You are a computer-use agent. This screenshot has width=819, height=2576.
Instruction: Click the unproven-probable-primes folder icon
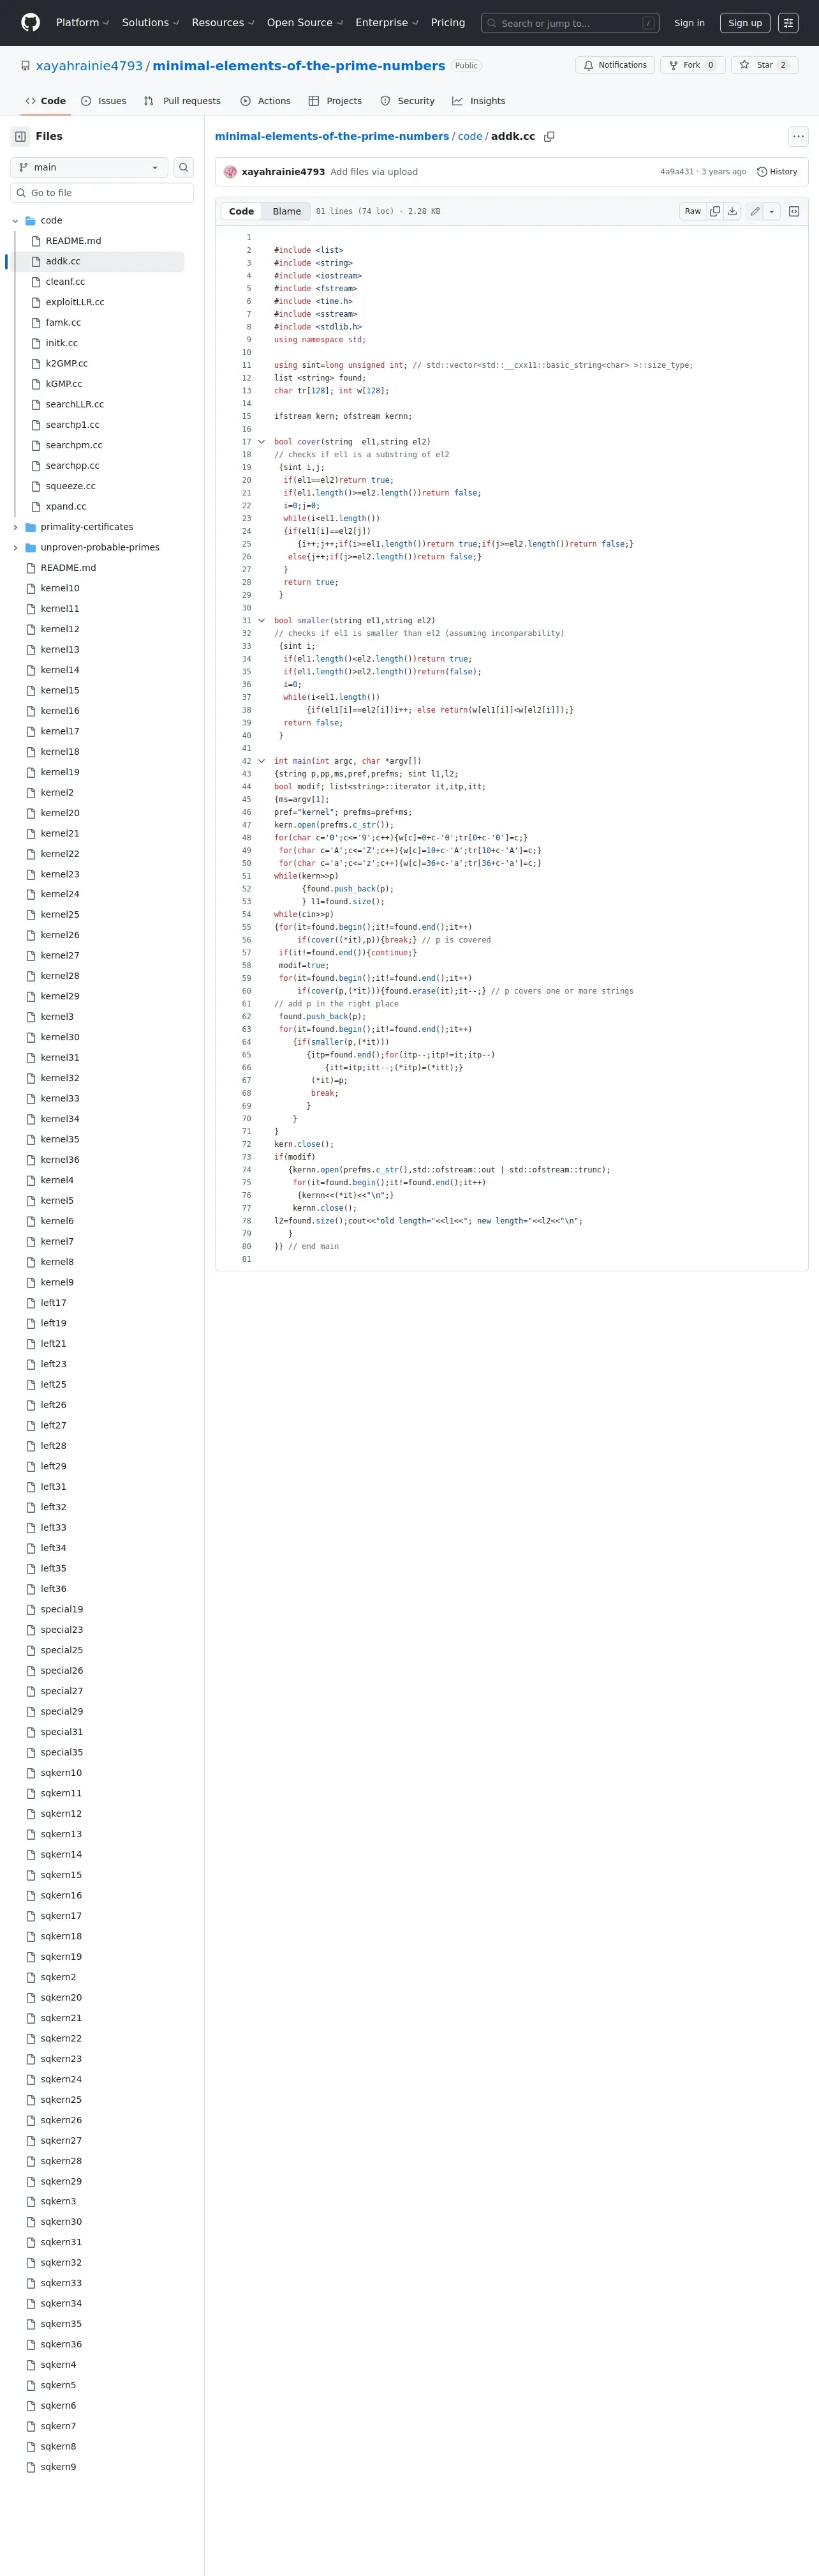(x=30, y=547)
